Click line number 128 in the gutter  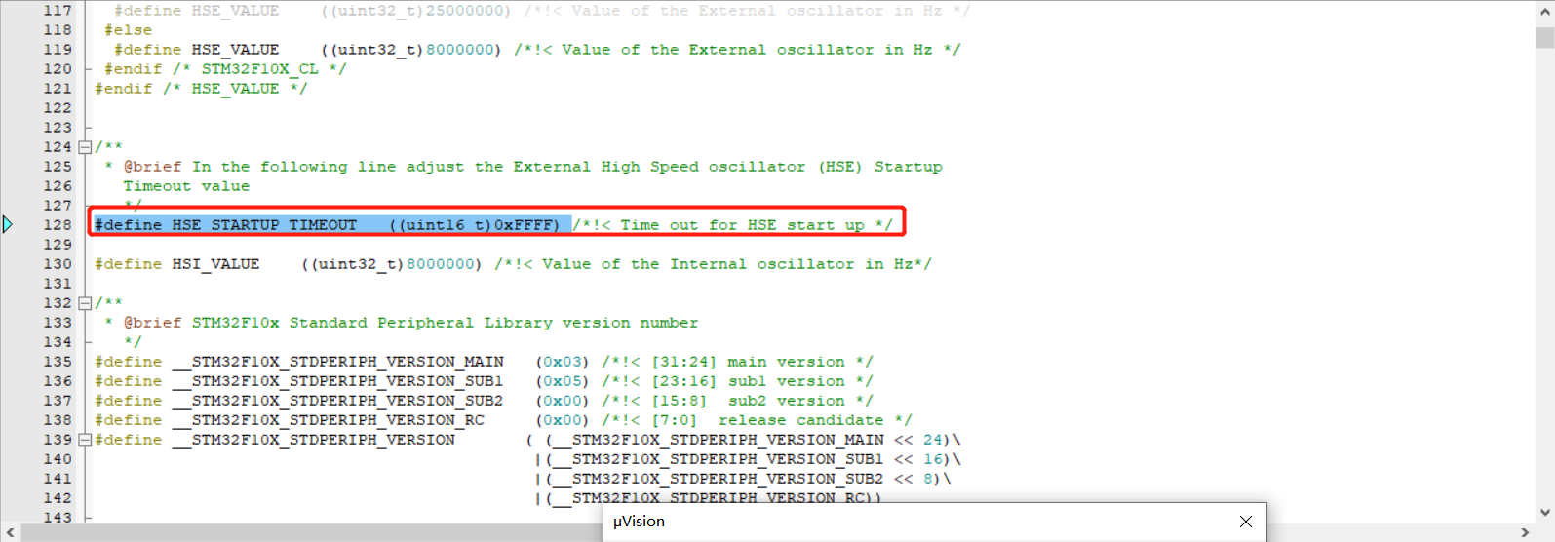[58, 225]
